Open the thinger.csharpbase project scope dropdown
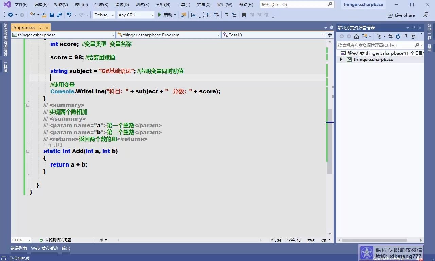Viewport: 435px width, 261px height. coord(63,35)
